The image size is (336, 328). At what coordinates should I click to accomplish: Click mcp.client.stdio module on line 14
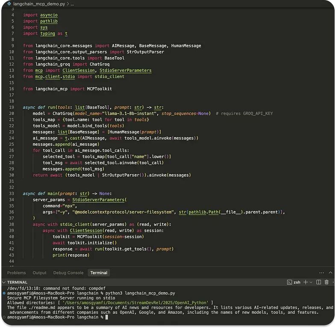click(x=55, y=76)
